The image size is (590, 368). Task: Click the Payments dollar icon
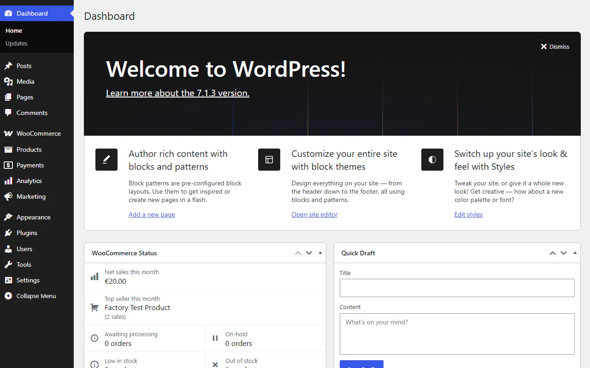8,165
